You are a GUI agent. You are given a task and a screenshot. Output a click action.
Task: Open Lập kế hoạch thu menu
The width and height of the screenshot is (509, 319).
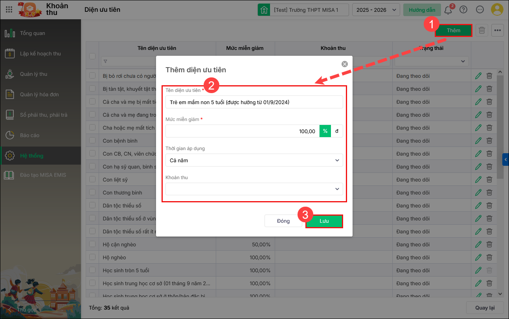(40, 53)
